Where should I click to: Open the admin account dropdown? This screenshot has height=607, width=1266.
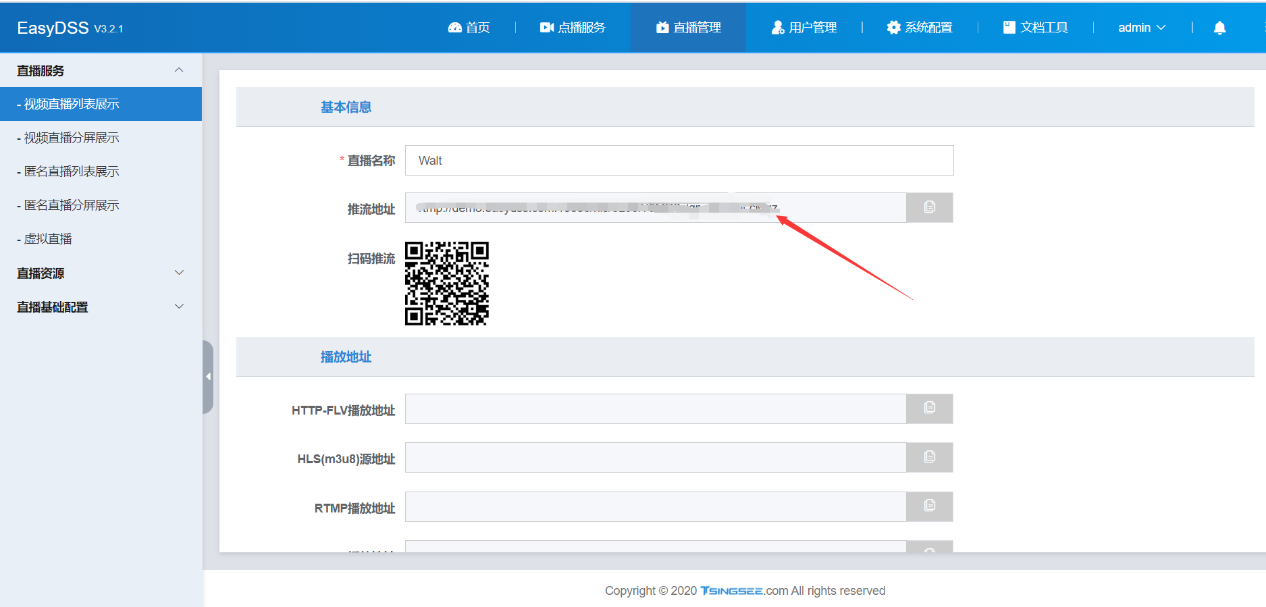pyautogui.click(x=1142, y=28)
